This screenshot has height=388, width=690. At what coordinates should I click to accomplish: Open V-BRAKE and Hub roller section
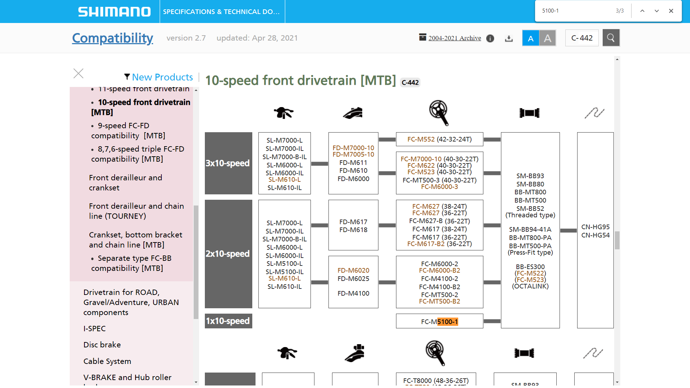tap(128, 377)
